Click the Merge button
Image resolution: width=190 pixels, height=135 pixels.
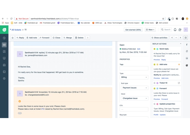68,38
